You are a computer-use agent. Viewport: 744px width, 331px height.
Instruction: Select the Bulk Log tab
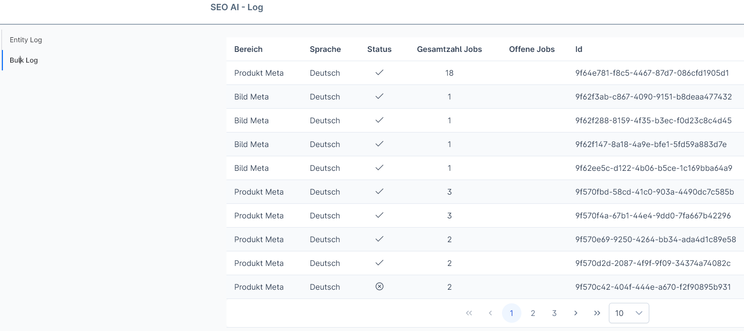pos(24,60)
